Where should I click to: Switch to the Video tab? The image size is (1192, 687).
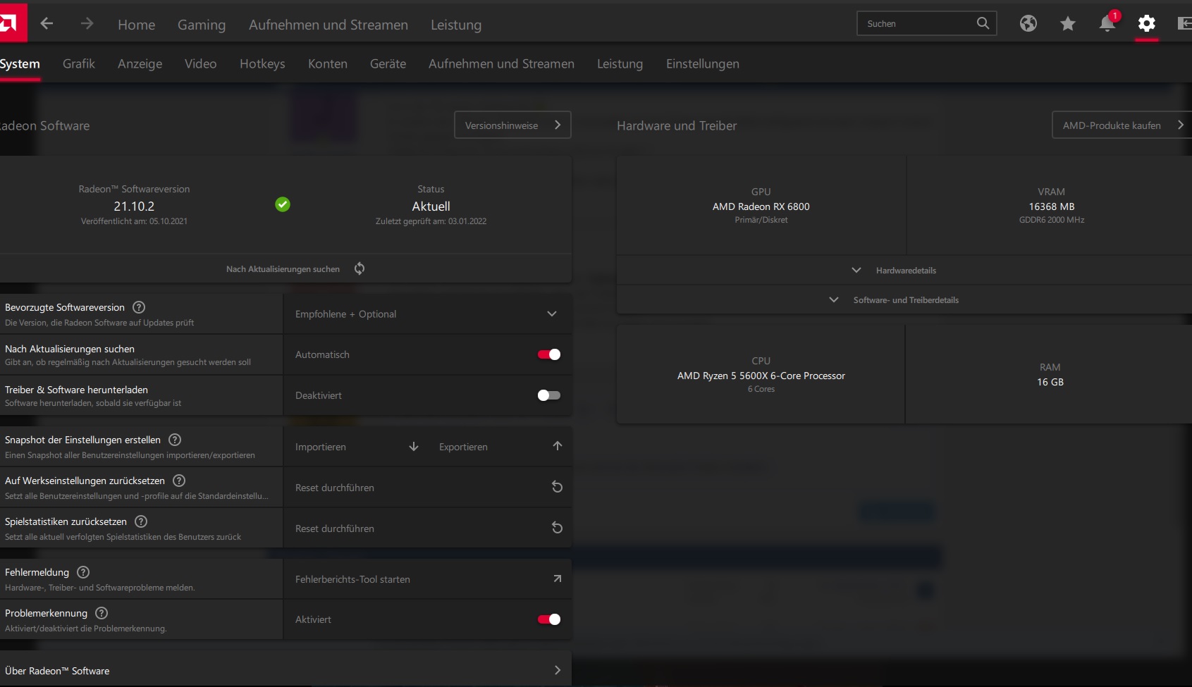click(x=201, y=64)
